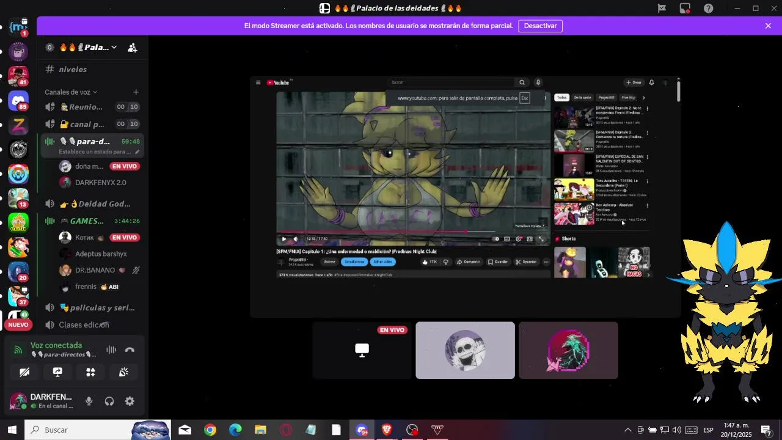Open Google Chrome from the taskbar
Screen dimensions: 782x440
(x=210, y=430)
